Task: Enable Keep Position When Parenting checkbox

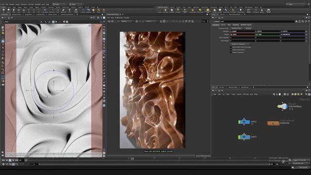Action: tap(231, 47)
